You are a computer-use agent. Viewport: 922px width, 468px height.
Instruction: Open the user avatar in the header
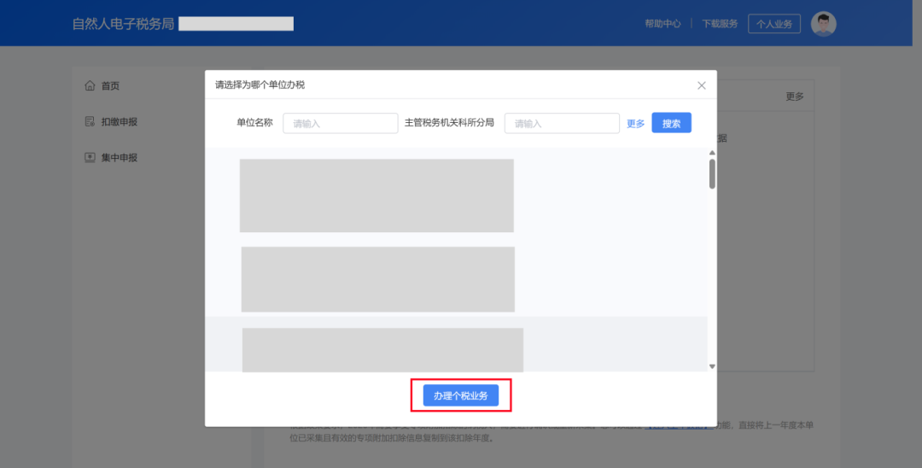click(823, 24)
